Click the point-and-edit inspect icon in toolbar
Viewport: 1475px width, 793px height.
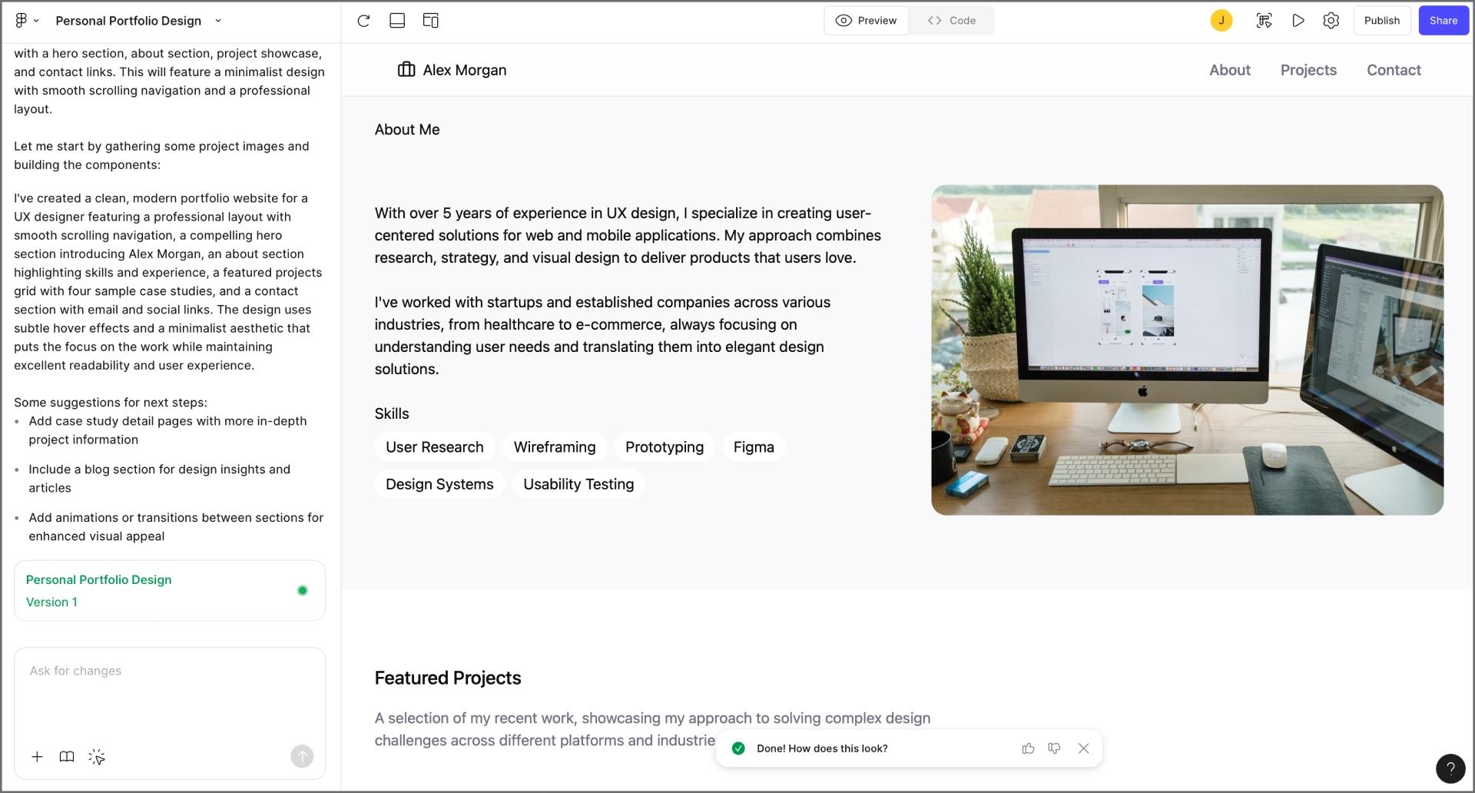coord(1264,21)
